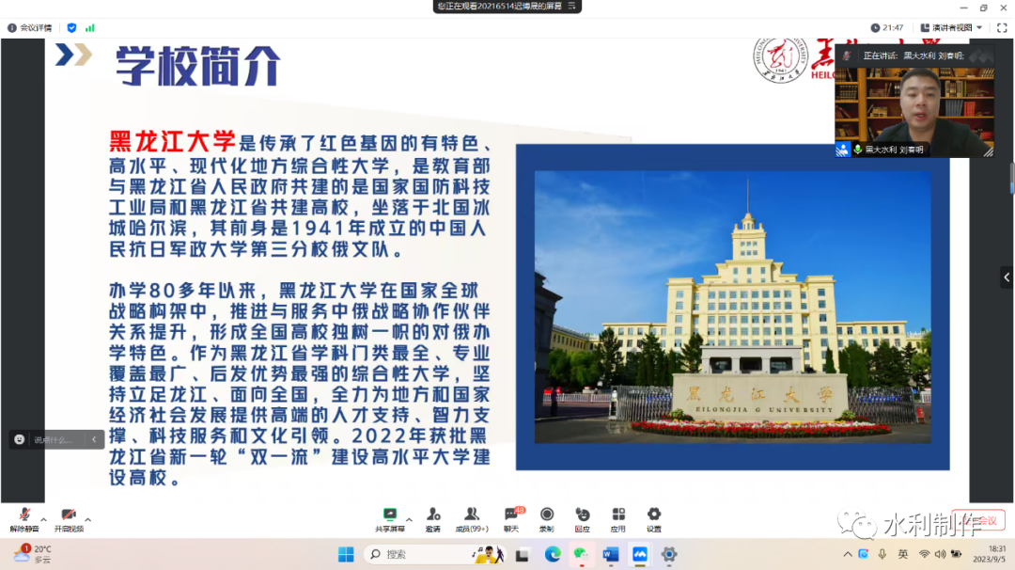Start screen sharing with 共享屏幕
Image resolution: width=1015 pixels, height=570 pixels.
pyautogui.click(x=390, y=519)
